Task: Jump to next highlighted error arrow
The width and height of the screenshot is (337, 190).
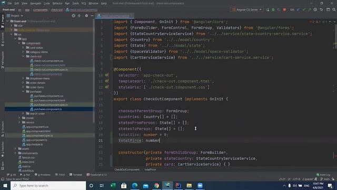Action: point(334,22)
